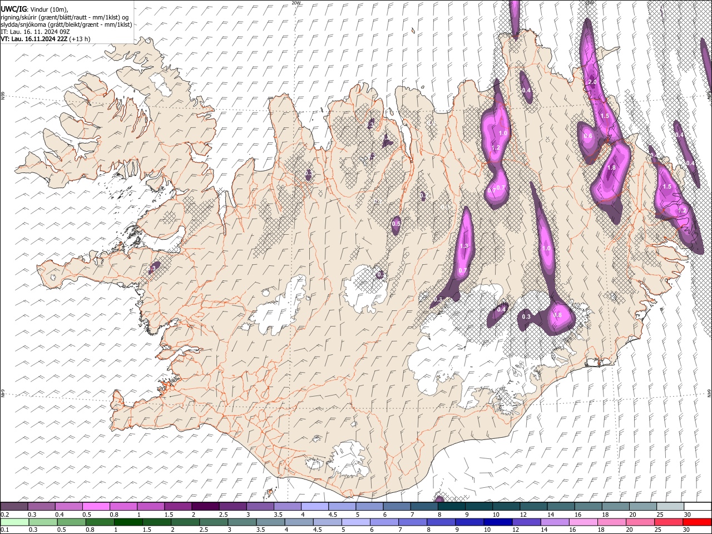712x534 pixels.
Task: Click the 'slydda/snjókoma' legend description line
Action: click(x=66, y=24)
